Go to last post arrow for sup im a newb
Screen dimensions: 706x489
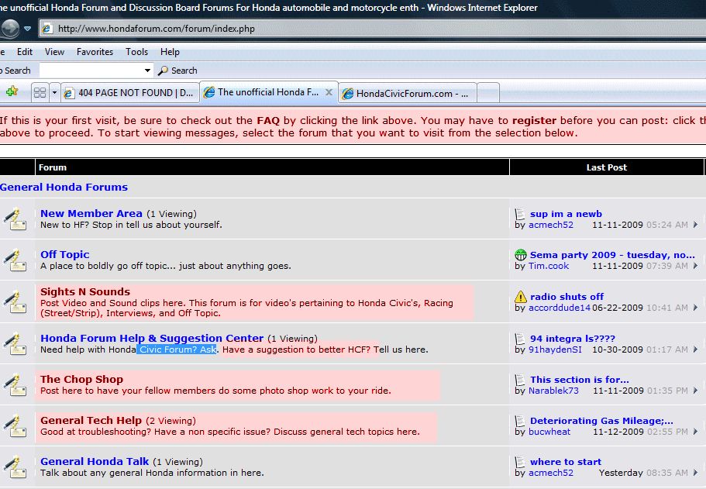[696, 225]
